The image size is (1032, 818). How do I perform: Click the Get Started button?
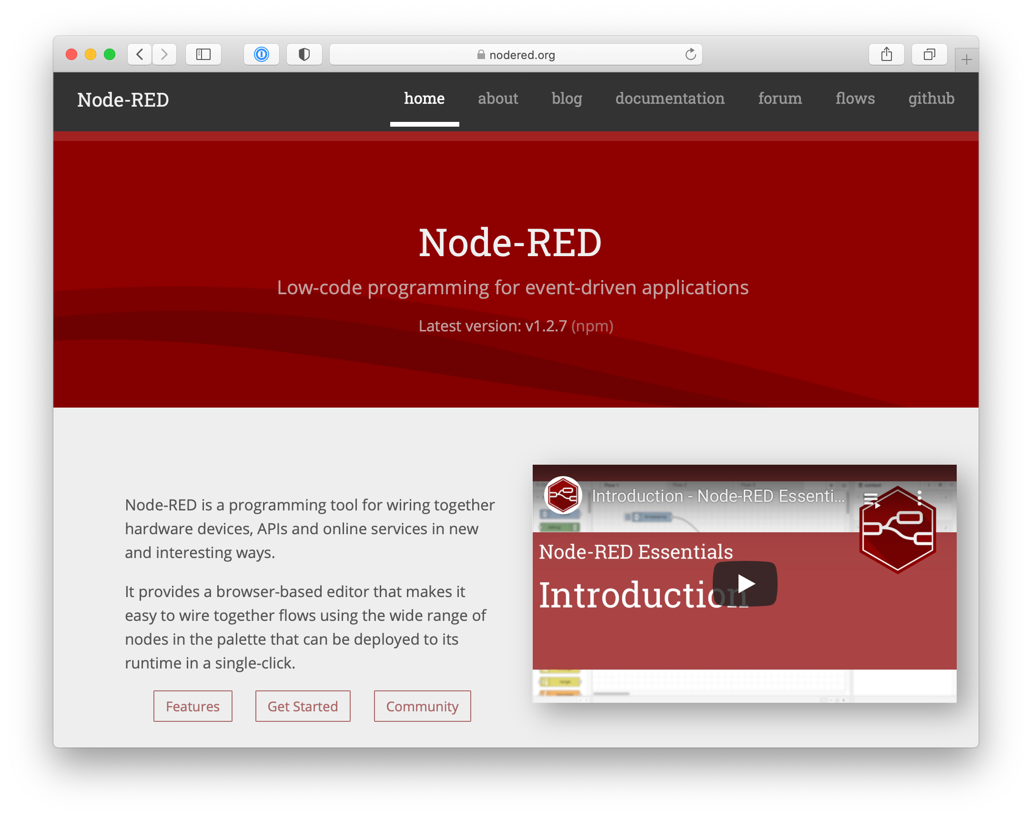(x=303, y=706)
